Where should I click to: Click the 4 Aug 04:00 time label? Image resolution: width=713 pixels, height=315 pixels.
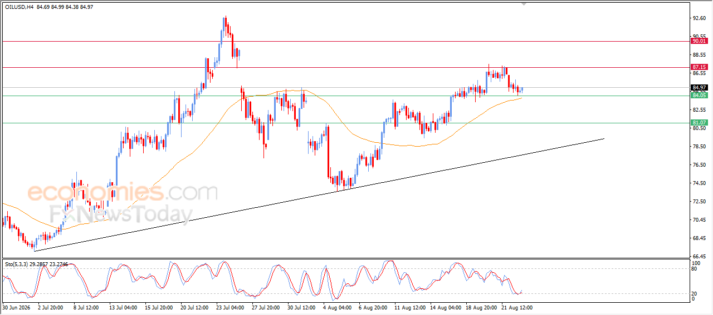(338, 307)
